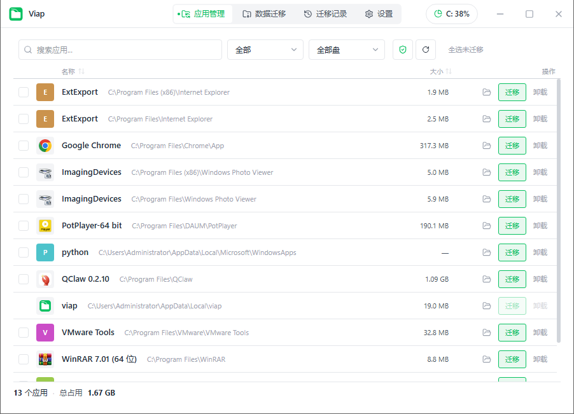574x414 pixels.
Task: Check the VMware Tools checkbox
Action: [x=24, y=333]
